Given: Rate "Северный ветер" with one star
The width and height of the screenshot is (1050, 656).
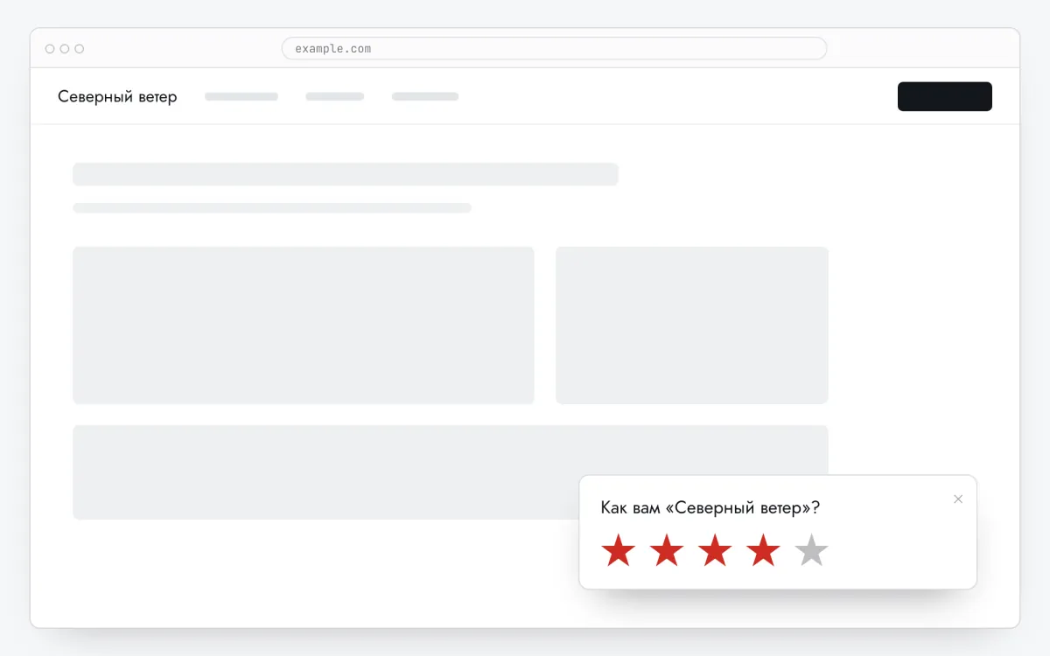Looking at the screenshot, I should tap(619, 550).
